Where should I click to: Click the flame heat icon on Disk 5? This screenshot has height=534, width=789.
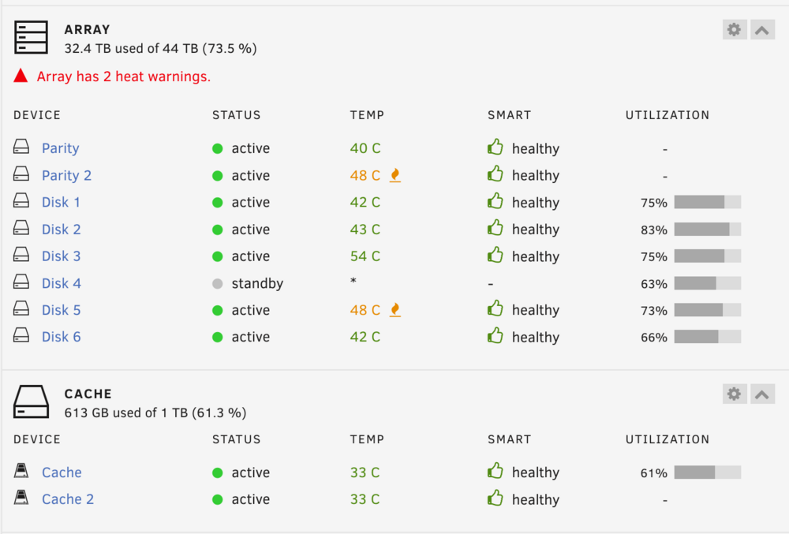pos(395,310)
